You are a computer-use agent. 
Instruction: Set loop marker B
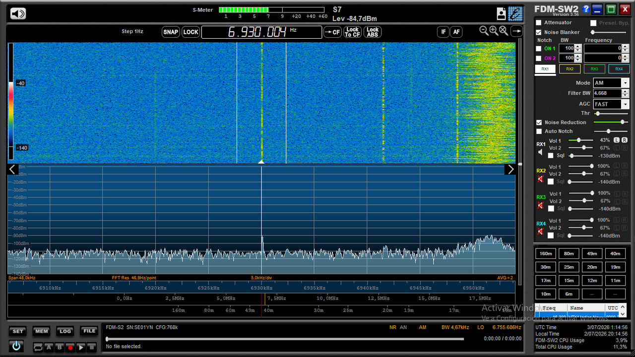coord(60,348)
